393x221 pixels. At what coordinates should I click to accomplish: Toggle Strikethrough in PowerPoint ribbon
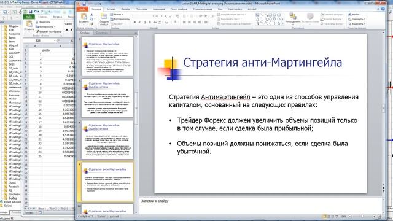tap(155, 22)
